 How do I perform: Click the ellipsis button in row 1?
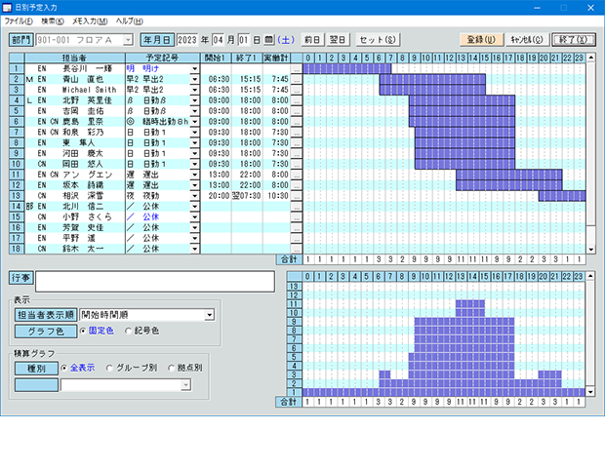click(296, 68)
